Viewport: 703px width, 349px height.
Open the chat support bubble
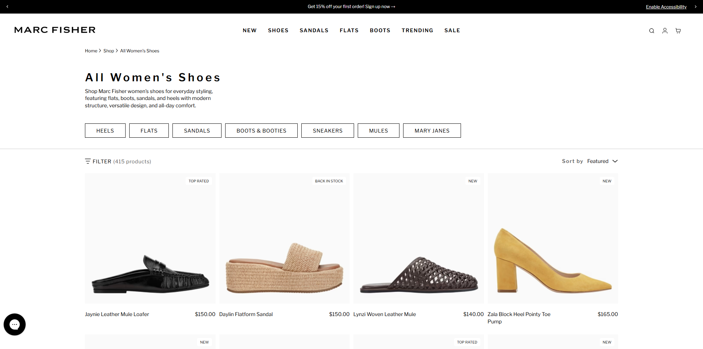click(x=15, y=324)
